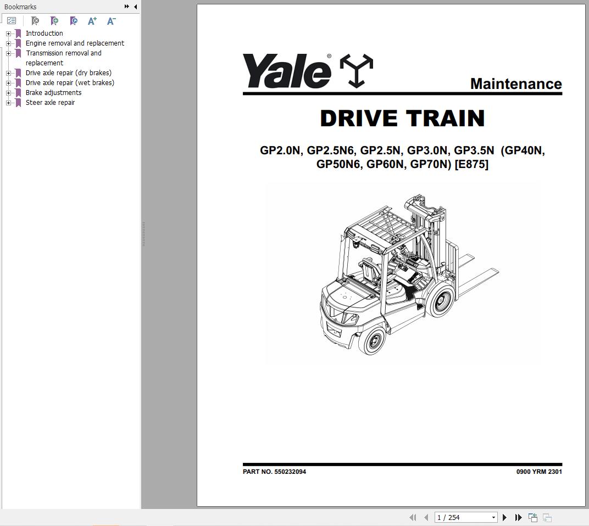Open Engine removal and replacement bookmark
589x526 pixels.
[x=75, y=43]
